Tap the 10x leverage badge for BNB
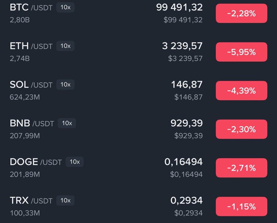 pyautogui.click(x=67, y=123)
